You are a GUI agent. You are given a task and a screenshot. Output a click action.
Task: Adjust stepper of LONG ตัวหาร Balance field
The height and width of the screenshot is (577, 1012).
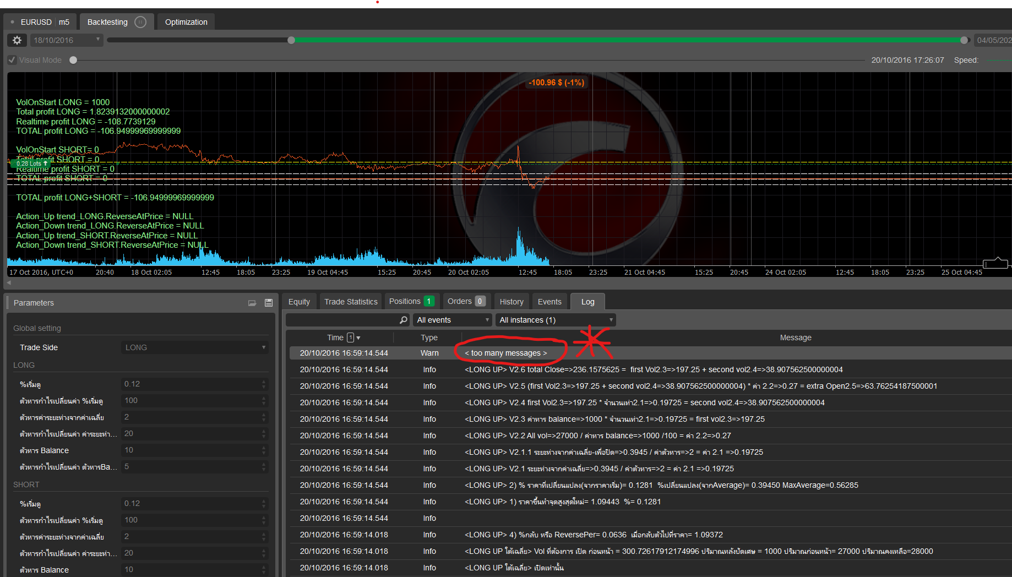264,450
